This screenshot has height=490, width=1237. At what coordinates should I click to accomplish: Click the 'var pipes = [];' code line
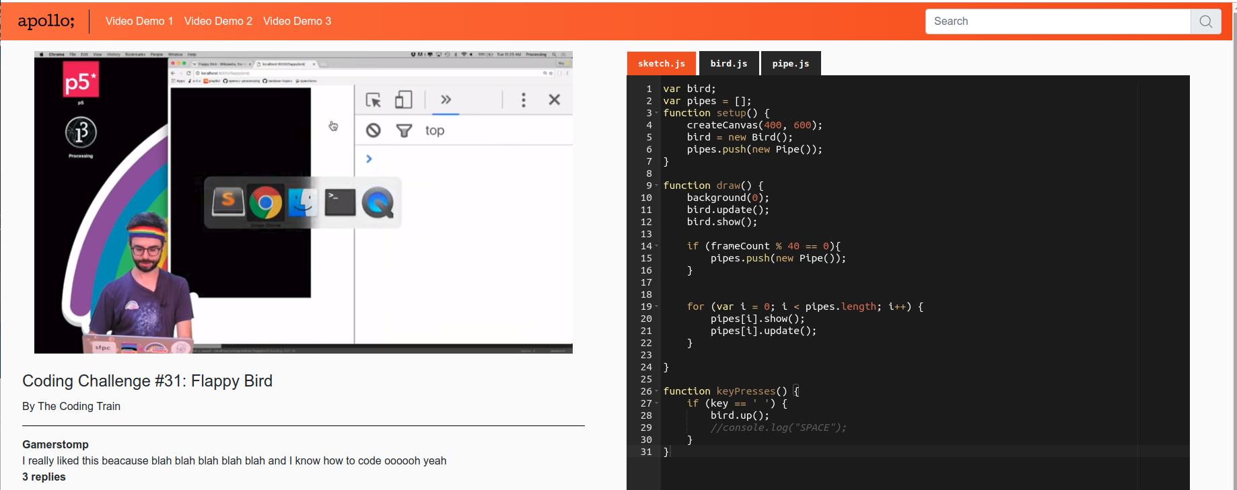707,101
